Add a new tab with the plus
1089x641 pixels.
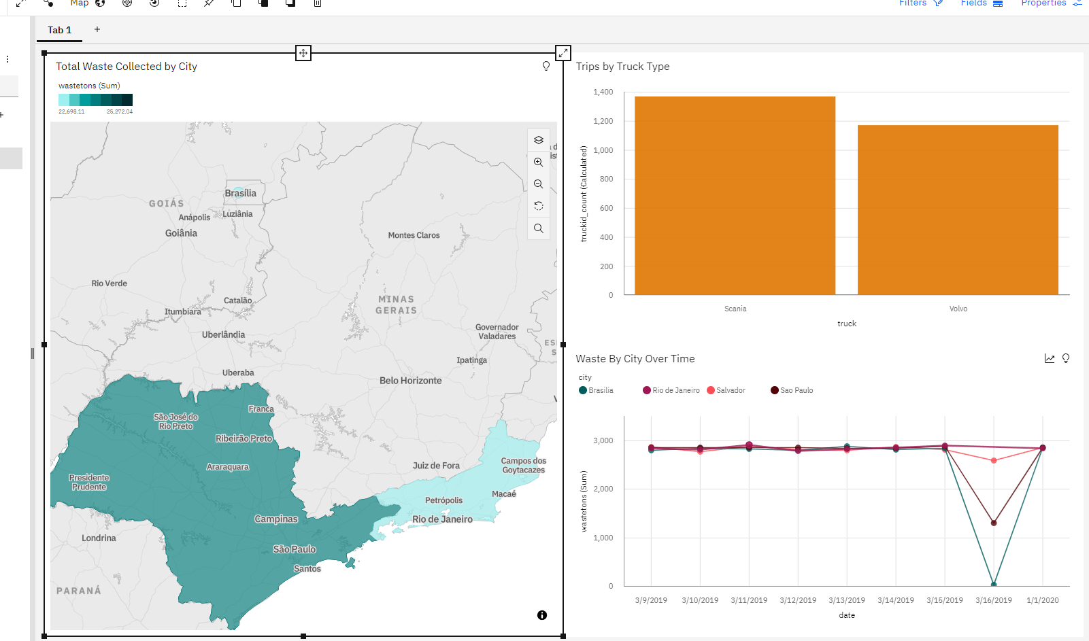coord(97,29)
